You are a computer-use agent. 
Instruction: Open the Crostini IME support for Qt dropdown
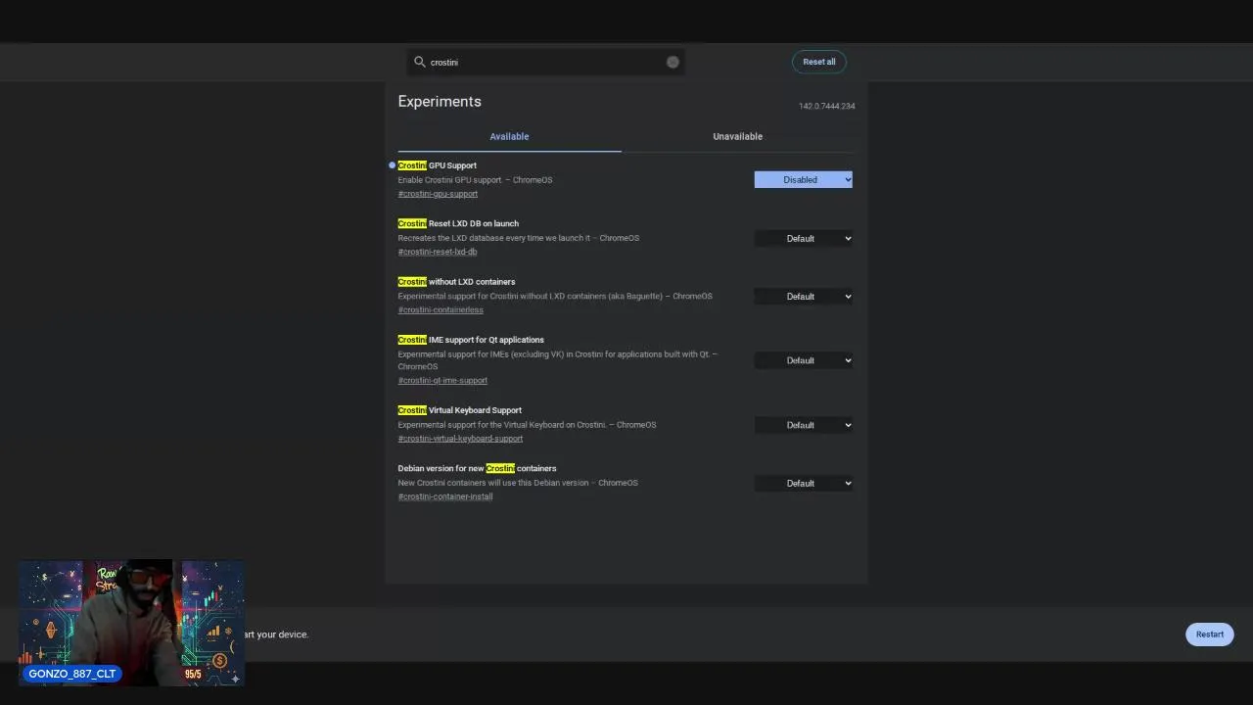(x=803, y=360)
